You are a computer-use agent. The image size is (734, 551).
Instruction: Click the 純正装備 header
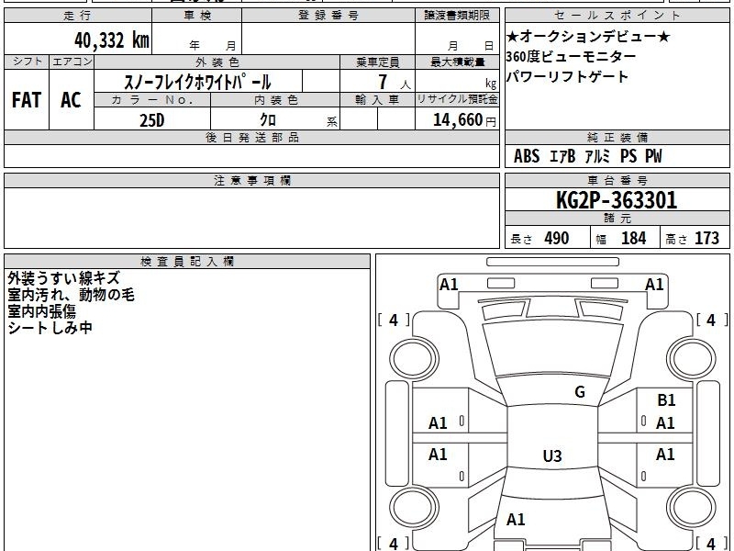617,137
